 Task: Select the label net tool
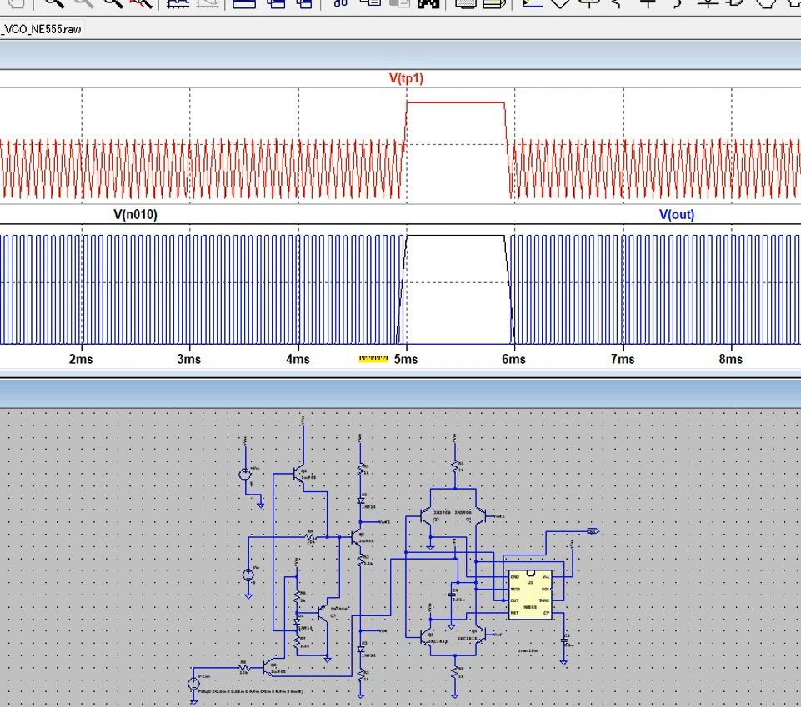point(589,2)
